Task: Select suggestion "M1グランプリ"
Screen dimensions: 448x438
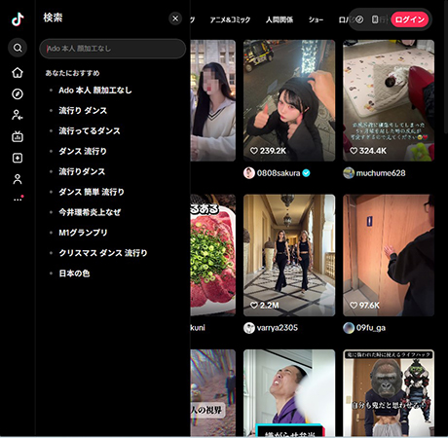Action: pyautogui.click(x=83, y=233)
